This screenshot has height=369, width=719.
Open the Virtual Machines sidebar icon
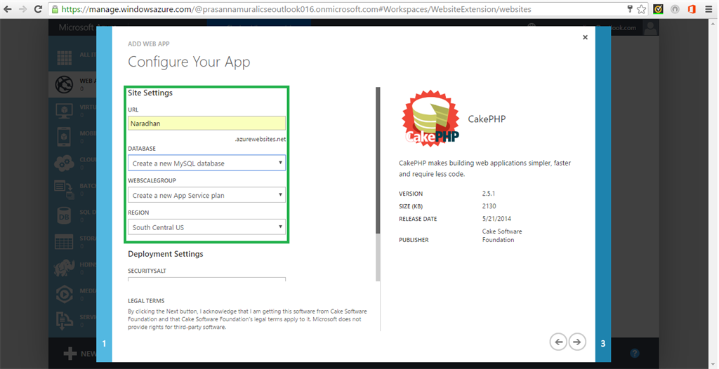pyautogui.click(x=64, y=110)
